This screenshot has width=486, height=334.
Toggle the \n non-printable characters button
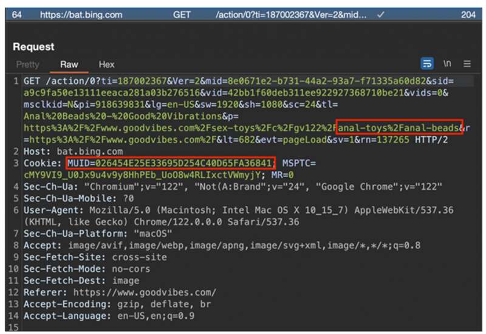(447, 63)
